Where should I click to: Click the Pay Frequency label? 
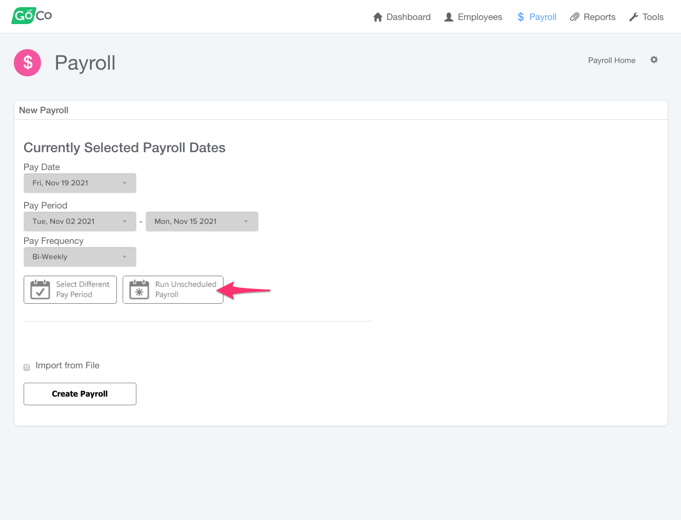[x=53, y=241]
